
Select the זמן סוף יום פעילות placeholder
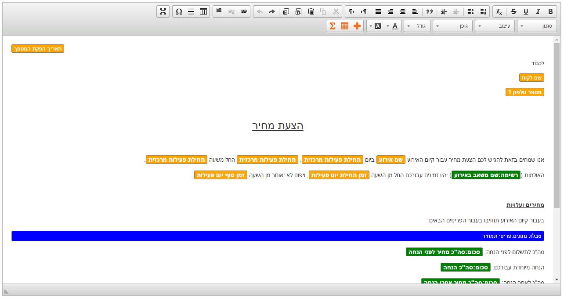(221, 175)
